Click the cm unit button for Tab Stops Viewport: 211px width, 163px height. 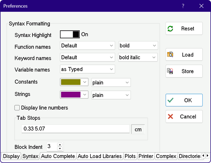point(138,129)
